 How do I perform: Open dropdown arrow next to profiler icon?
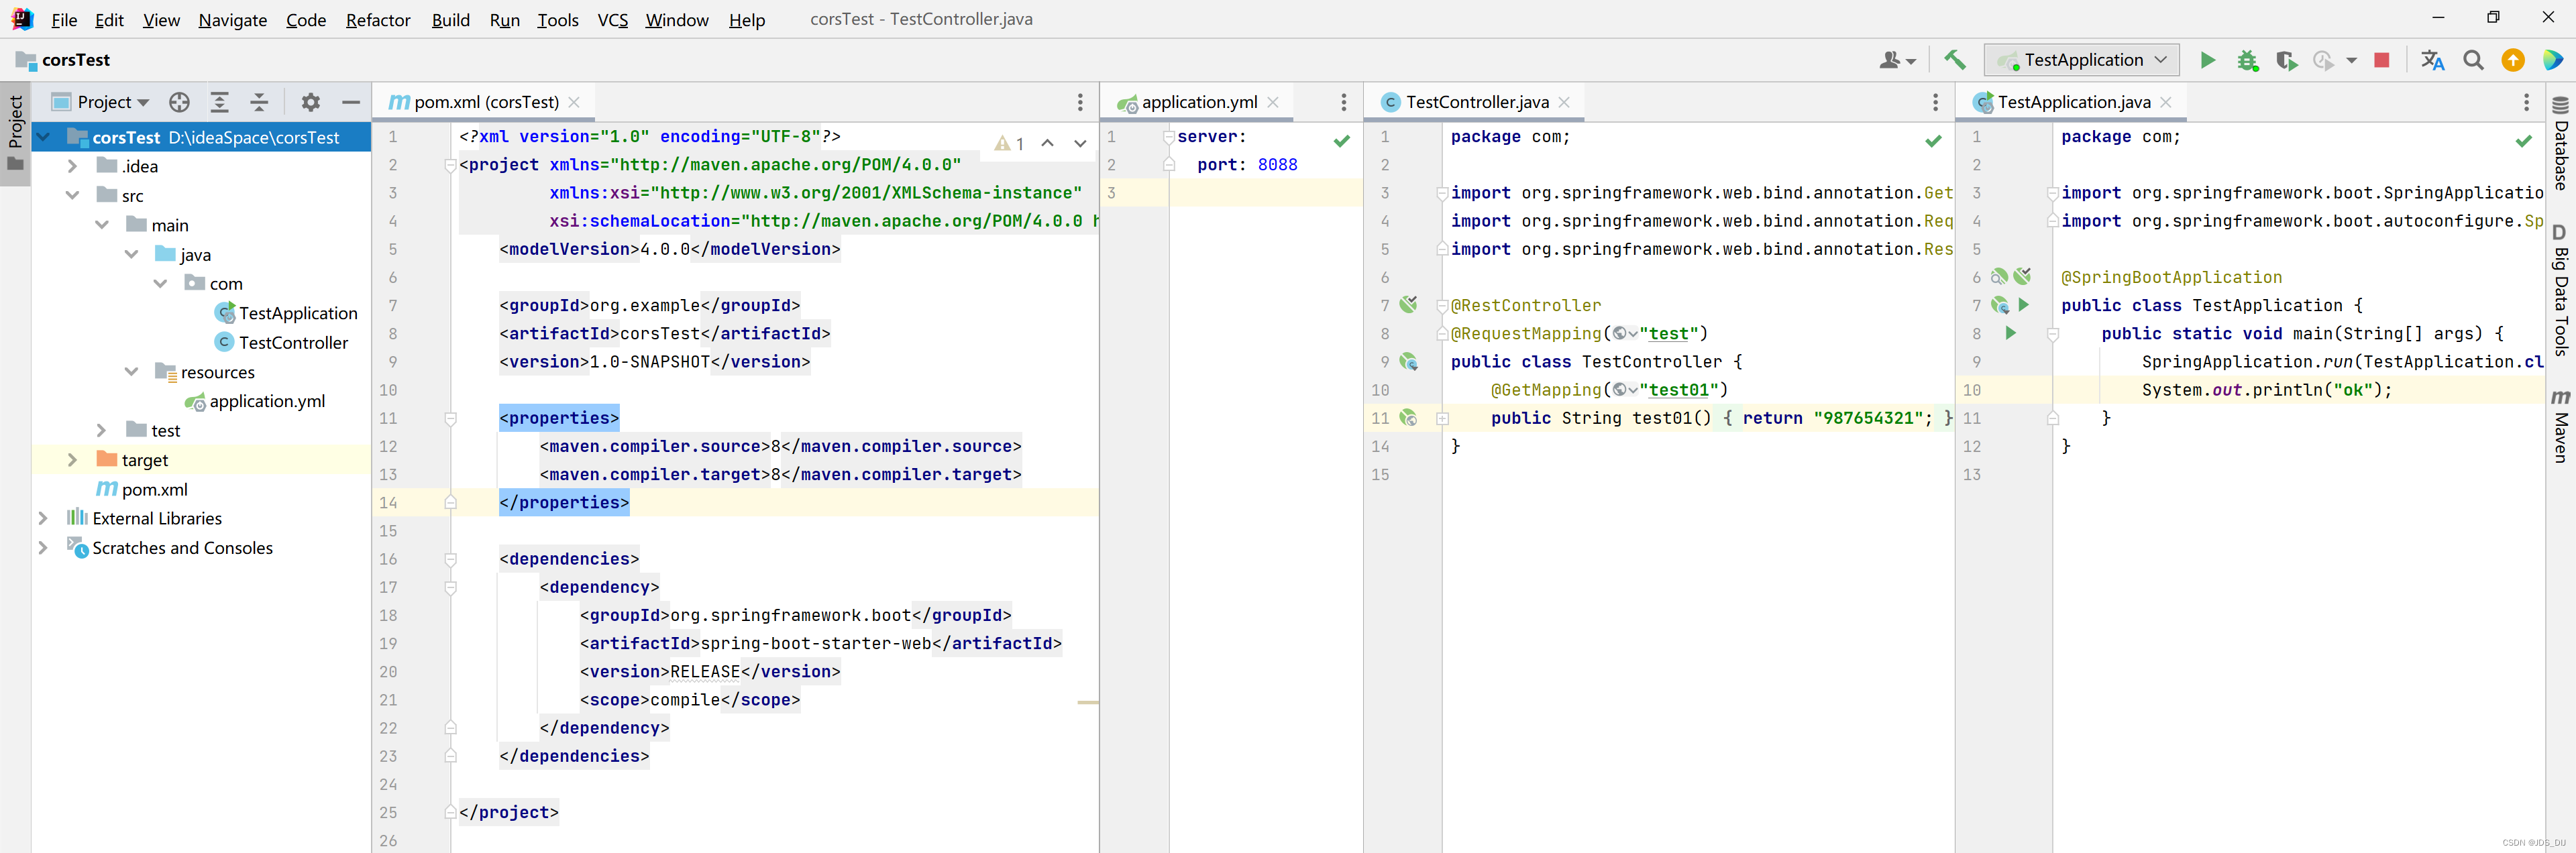pos(2352,60)
